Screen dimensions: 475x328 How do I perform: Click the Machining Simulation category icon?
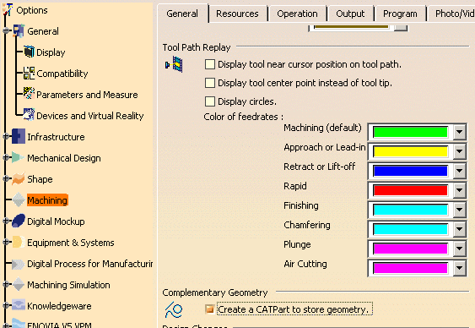tap(19, 284)
